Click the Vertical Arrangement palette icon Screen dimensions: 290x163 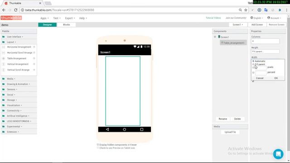click(x=4, y=64)
